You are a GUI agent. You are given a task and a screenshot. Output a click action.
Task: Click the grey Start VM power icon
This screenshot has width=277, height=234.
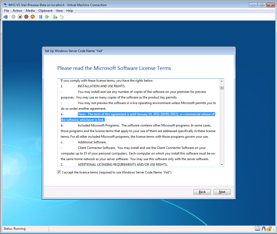[13, 17]
